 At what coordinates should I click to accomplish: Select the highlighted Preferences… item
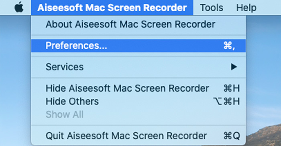coord(138,46)
